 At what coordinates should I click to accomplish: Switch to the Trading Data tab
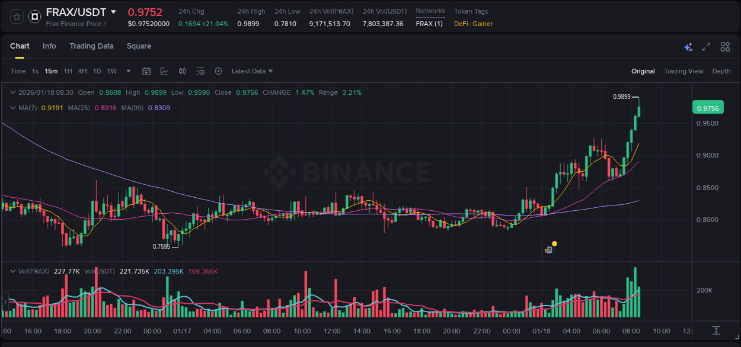click(x=91, y=46)
